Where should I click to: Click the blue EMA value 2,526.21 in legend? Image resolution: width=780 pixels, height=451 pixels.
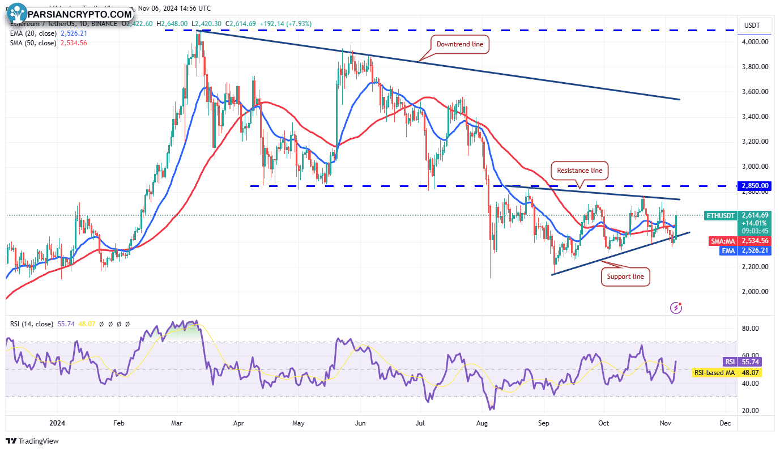pyautogui.click(x=74, y=34)
